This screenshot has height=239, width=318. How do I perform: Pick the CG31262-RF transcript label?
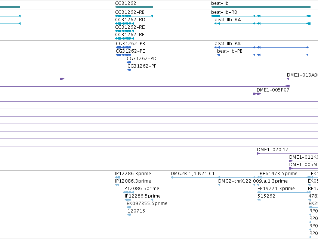[130, 35]
